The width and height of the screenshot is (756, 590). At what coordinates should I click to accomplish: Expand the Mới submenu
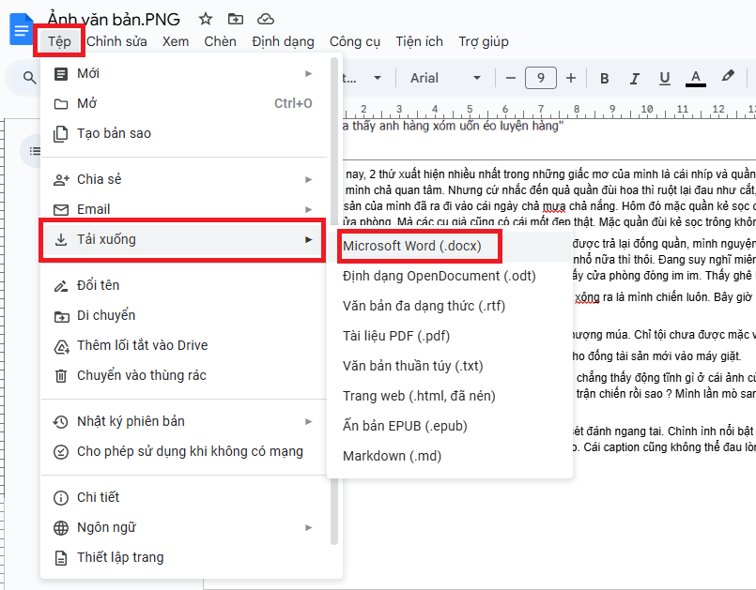(x=183, y=73)
